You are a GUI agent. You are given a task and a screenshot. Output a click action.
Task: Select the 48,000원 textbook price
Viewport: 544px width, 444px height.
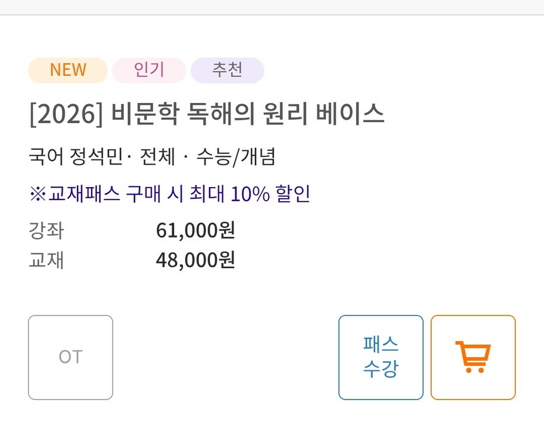point(196,260)
